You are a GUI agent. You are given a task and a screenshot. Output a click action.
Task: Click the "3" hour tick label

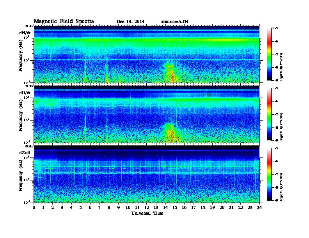(62, 208)
